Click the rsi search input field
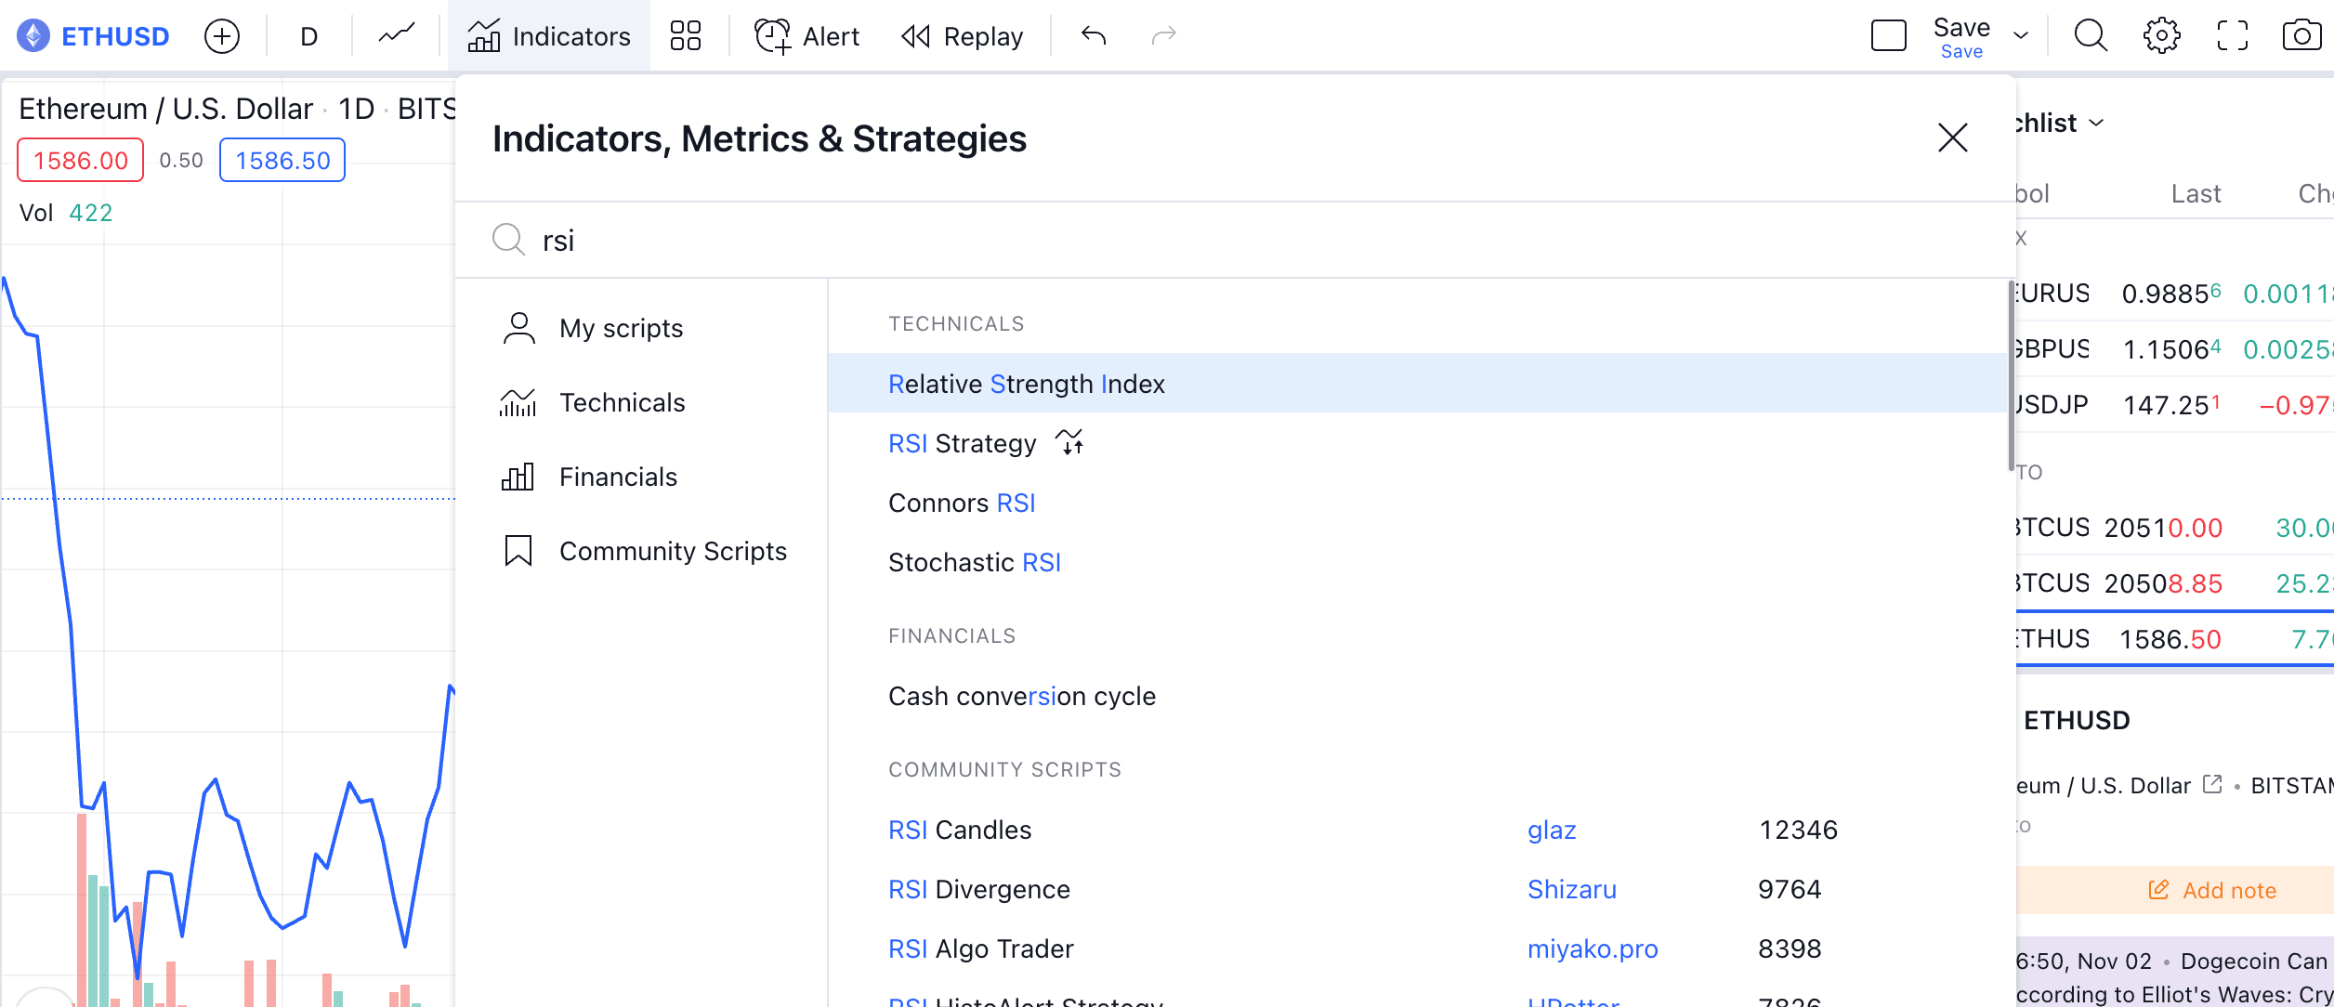 tap(1236, 241)
